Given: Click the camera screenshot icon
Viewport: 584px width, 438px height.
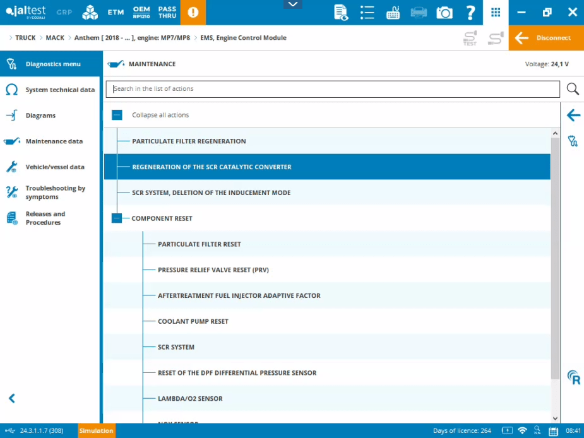Looking at the screenshot, I should 444,13.
